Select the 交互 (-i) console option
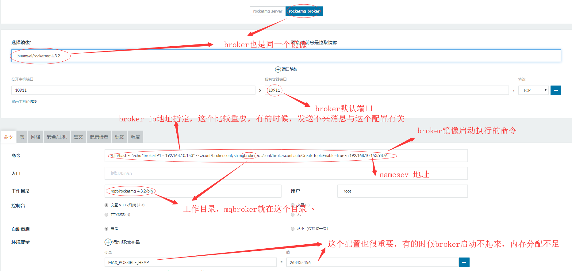572x271 pixels. [x=293, y=205]
